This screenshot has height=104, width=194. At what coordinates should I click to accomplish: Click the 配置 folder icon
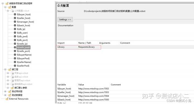pyautogui.click(x=10, y=7)
